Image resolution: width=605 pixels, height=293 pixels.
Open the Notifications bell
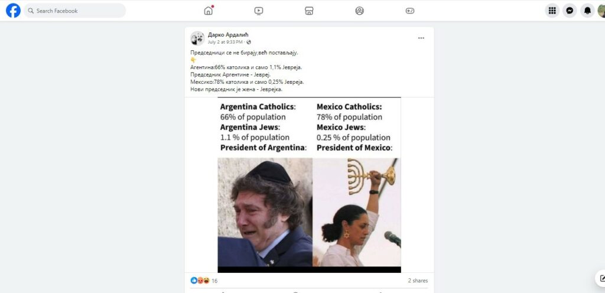tap(587, 11)
